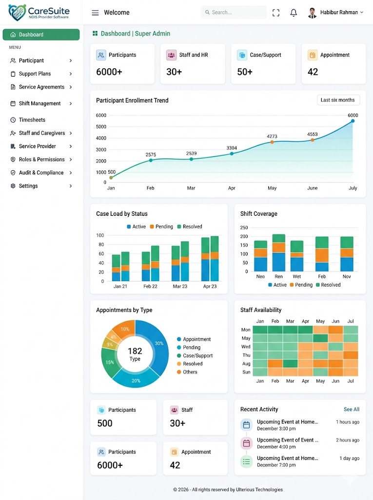
Task: Click the Timesheets clock icon in sidebar
Action: 13,120
